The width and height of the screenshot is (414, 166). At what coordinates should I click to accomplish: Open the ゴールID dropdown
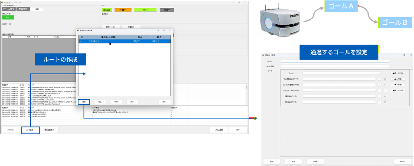pyautogui.click(x=343, y=73)
